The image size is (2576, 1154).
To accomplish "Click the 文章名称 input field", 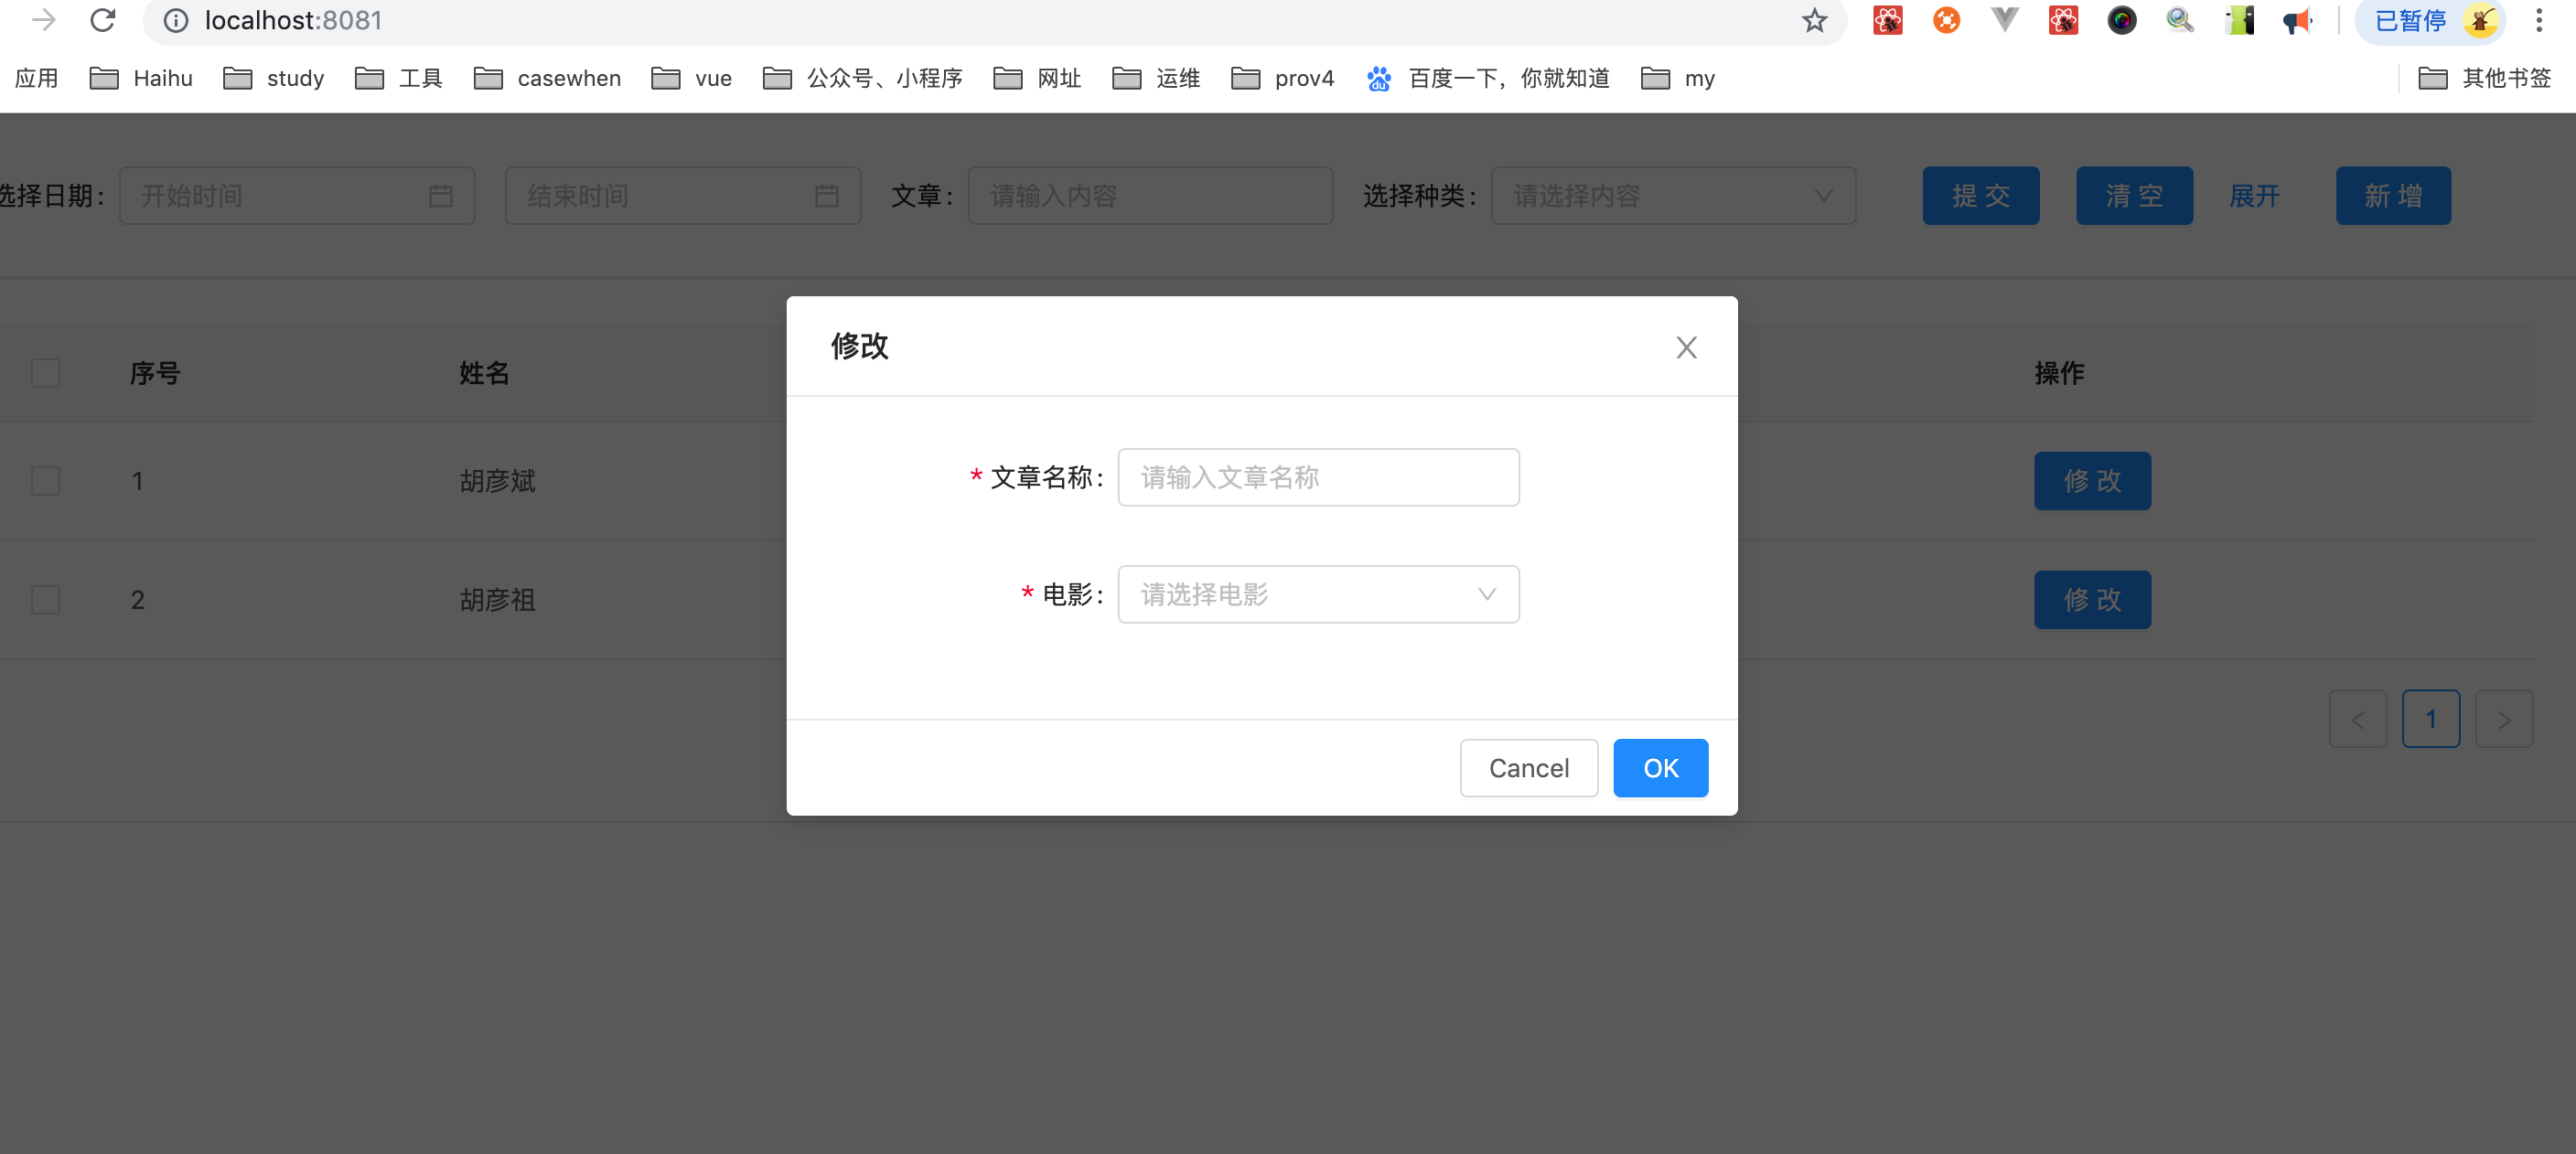I will pos(1317,477).
